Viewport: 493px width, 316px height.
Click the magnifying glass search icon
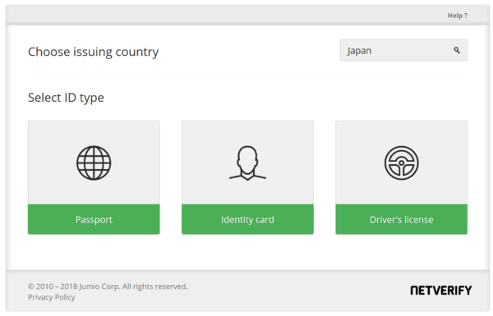[x=457, y=50]
